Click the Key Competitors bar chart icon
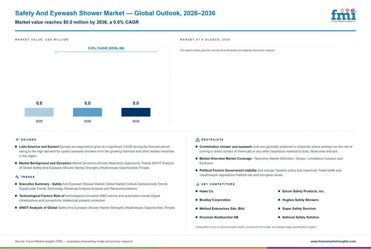The image size is (371, 249). pos(197,184)
